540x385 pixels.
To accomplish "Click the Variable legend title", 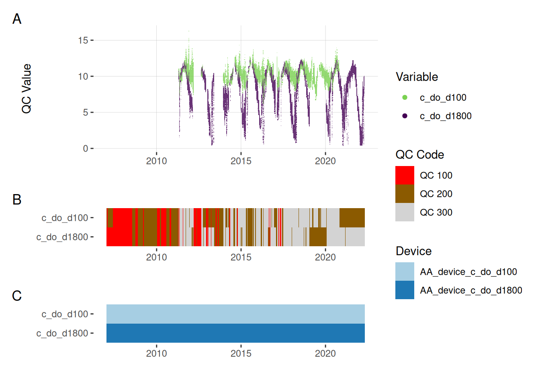I will (417, 77).
